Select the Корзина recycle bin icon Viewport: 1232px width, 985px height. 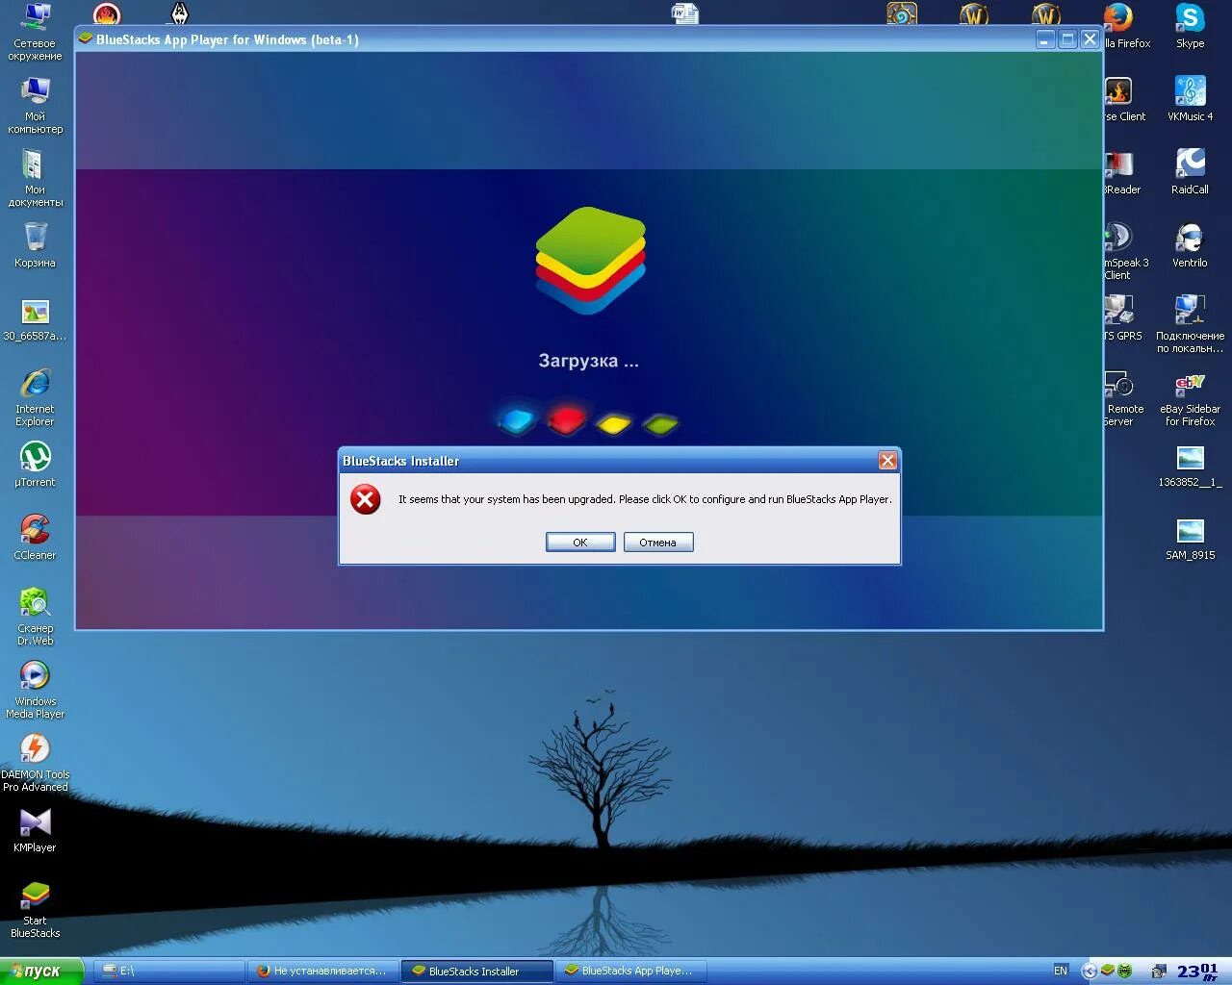(x=35, y=245)
